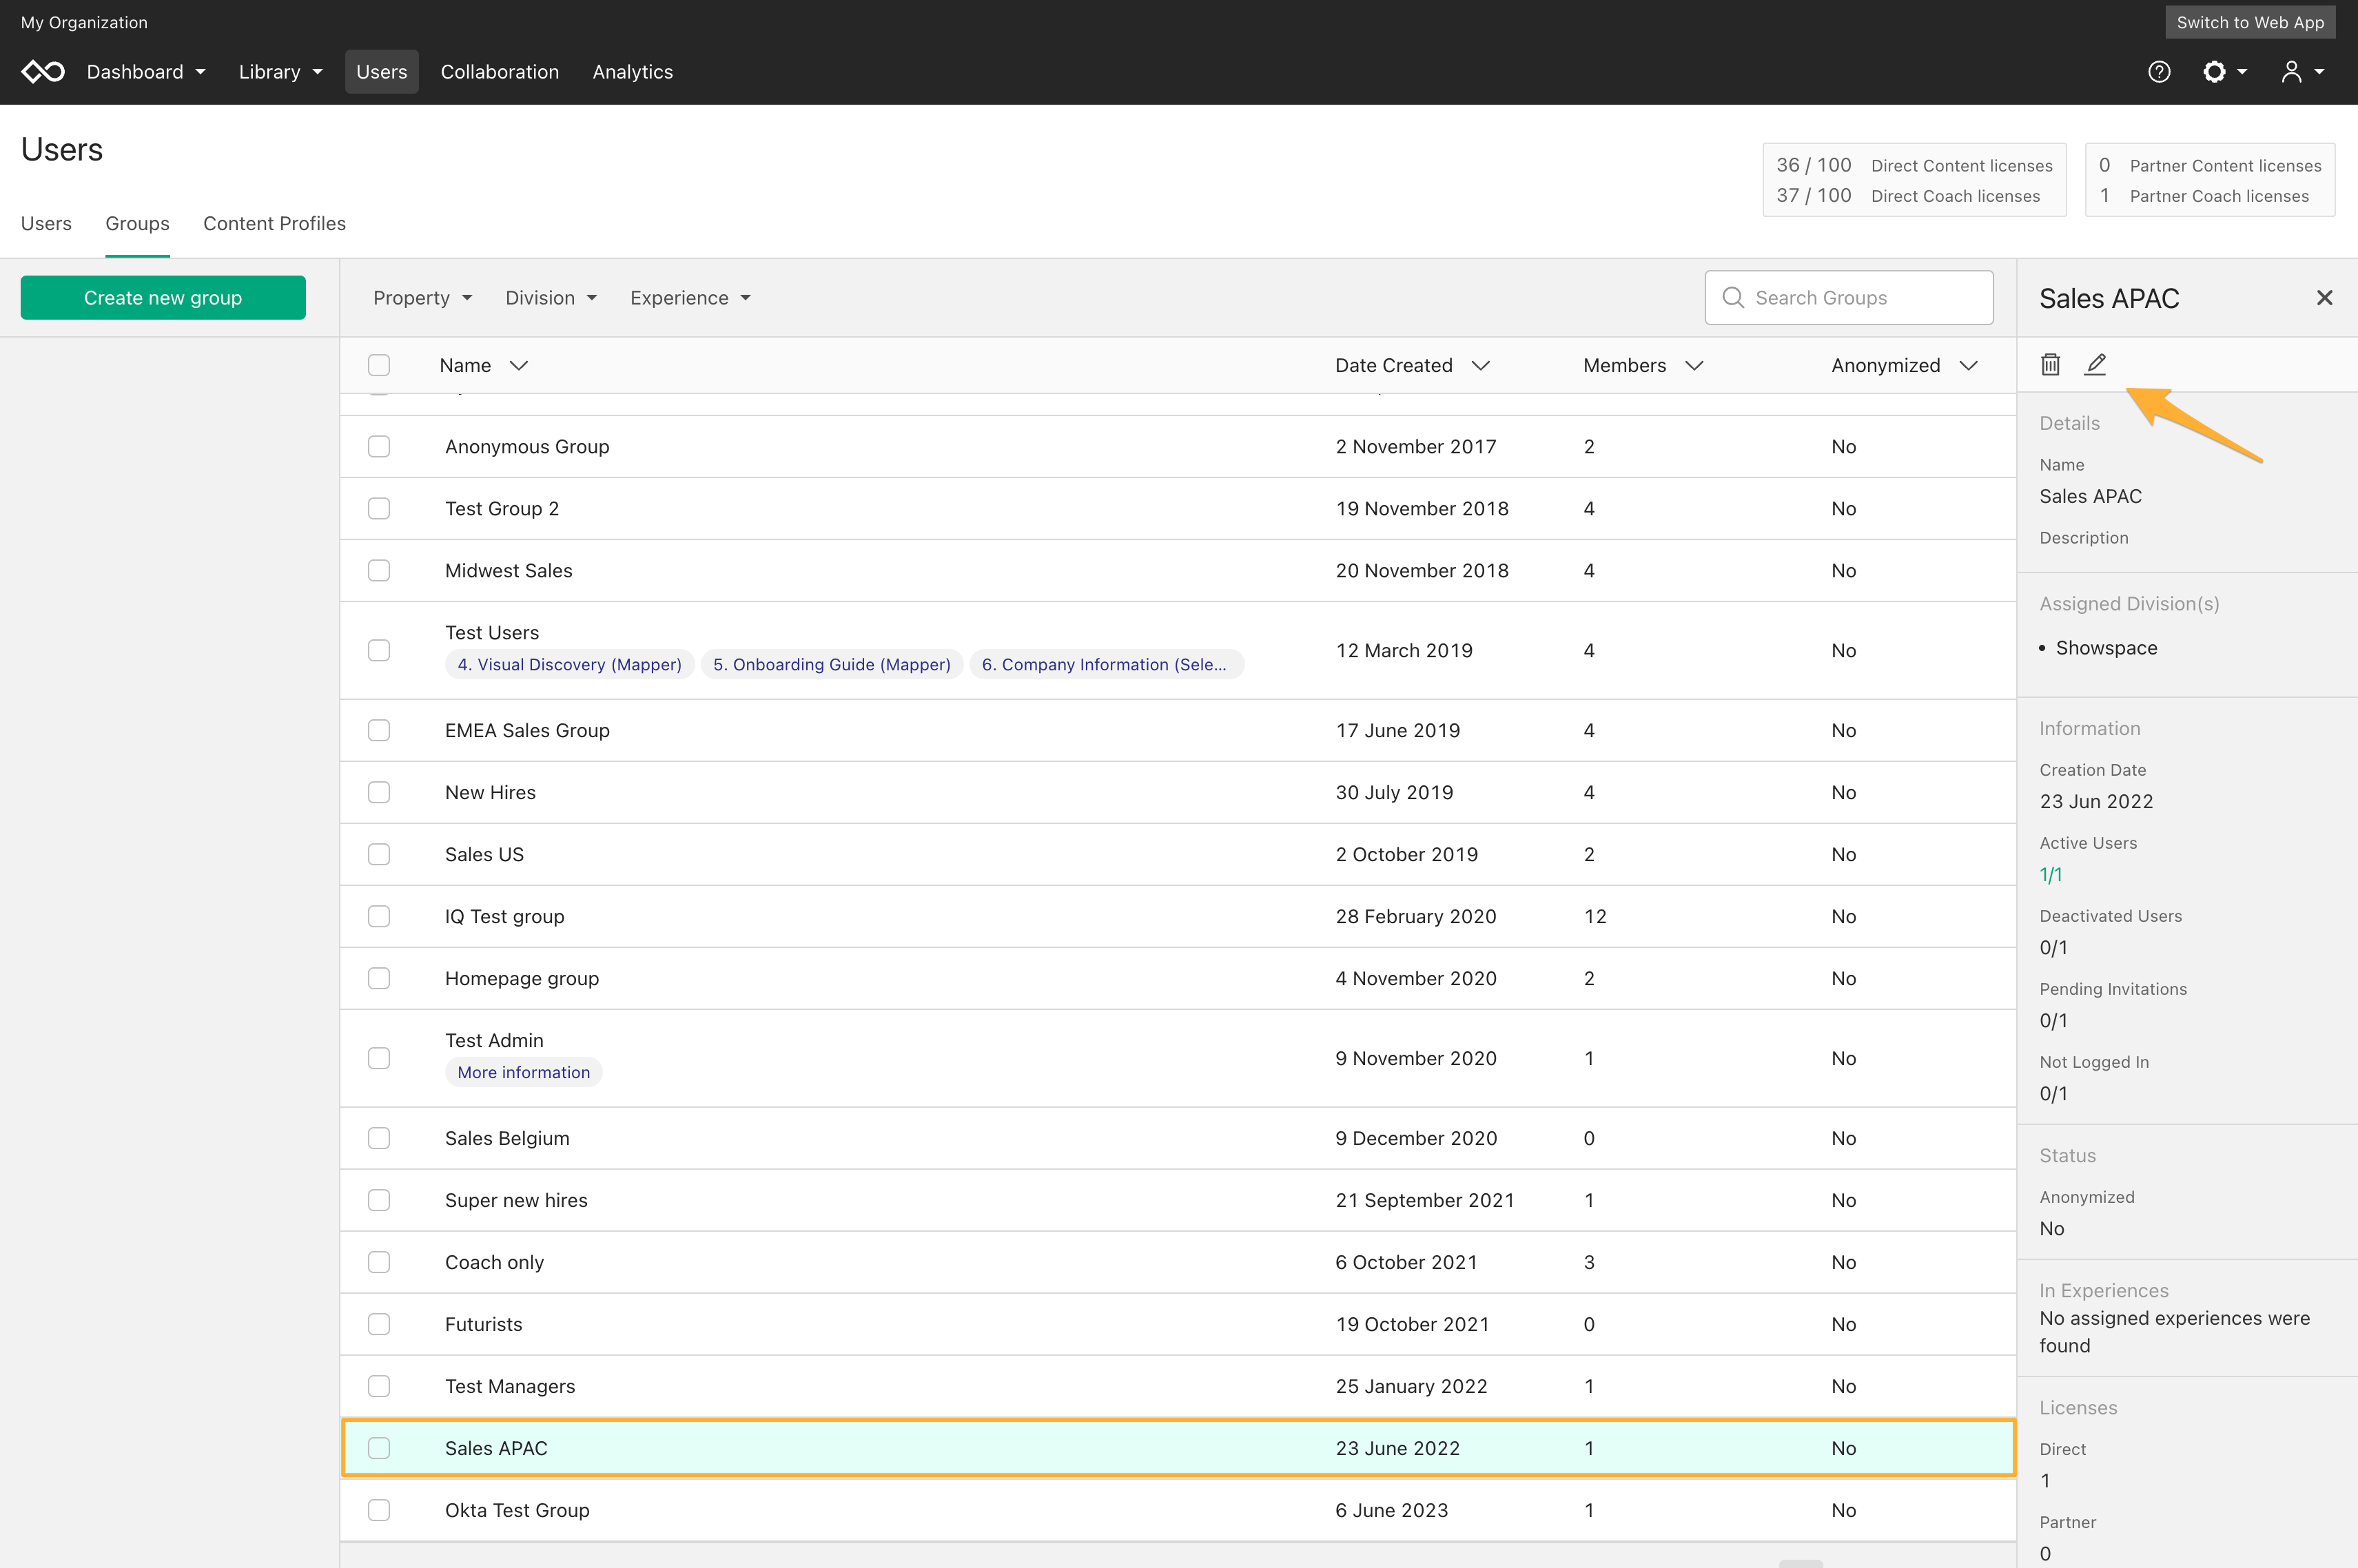
Task: Check the Okta Test Group checkbox
Action: click(379, 1510)
